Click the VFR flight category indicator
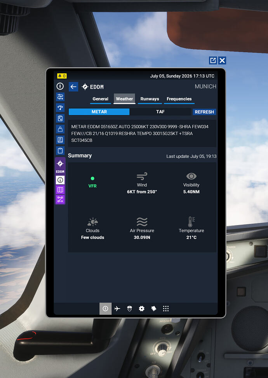268x378 pixels. [92, 182]
